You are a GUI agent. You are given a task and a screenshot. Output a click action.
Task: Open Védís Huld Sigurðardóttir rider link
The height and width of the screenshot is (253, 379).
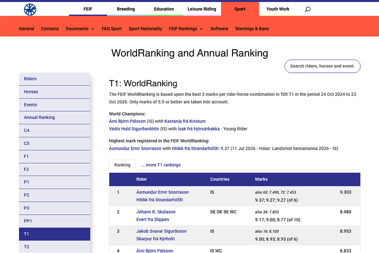pos(134,129)
